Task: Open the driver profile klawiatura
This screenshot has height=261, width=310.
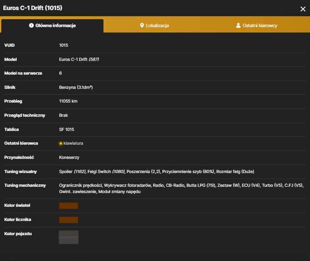Action: [x=73, y=143]
